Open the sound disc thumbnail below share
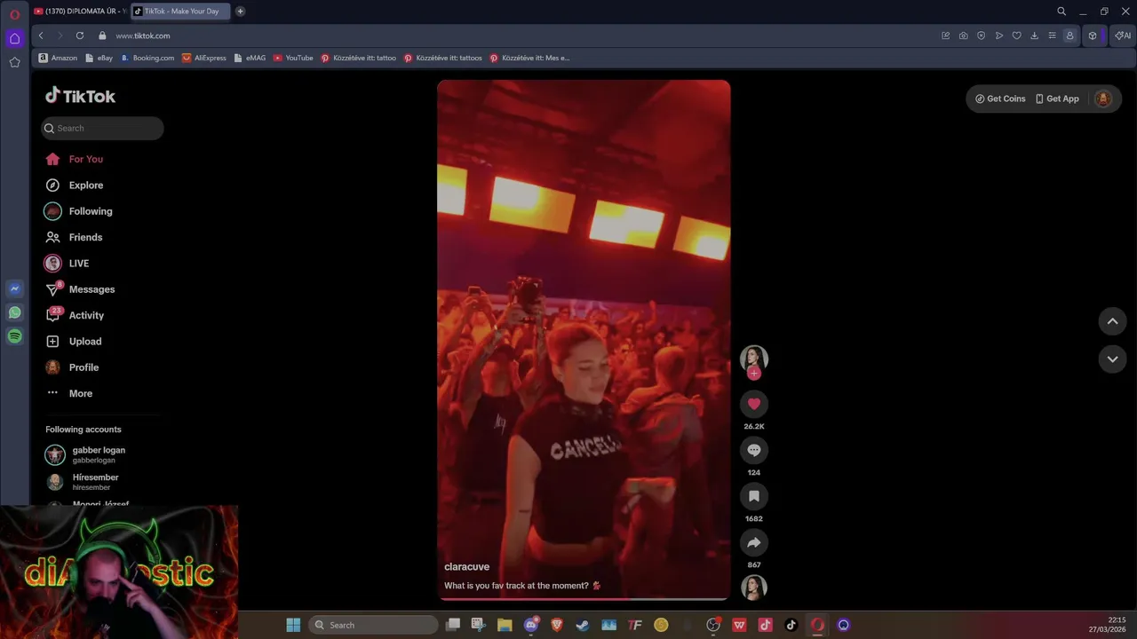 [x=754, y=588]
